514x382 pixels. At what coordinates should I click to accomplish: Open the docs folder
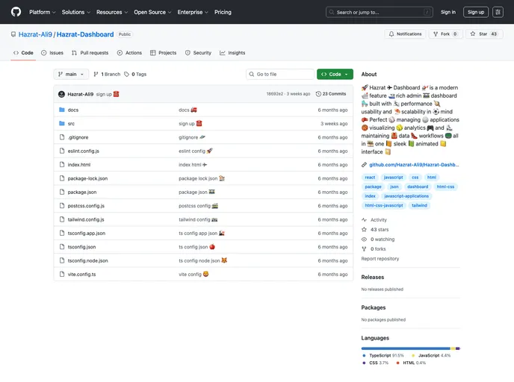[72, 110]
